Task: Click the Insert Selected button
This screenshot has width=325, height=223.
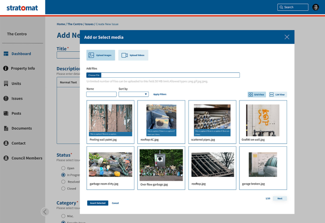Action: 97,203
